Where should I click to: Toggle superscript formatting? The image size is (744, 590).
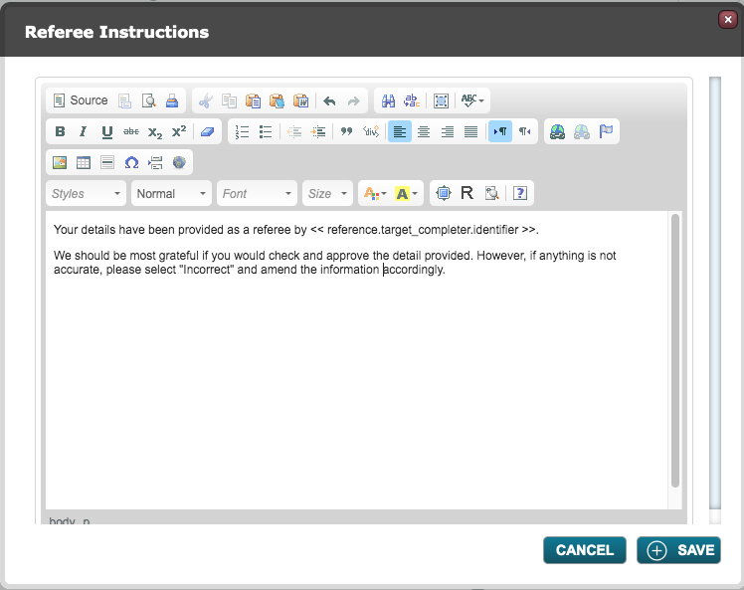179,131
